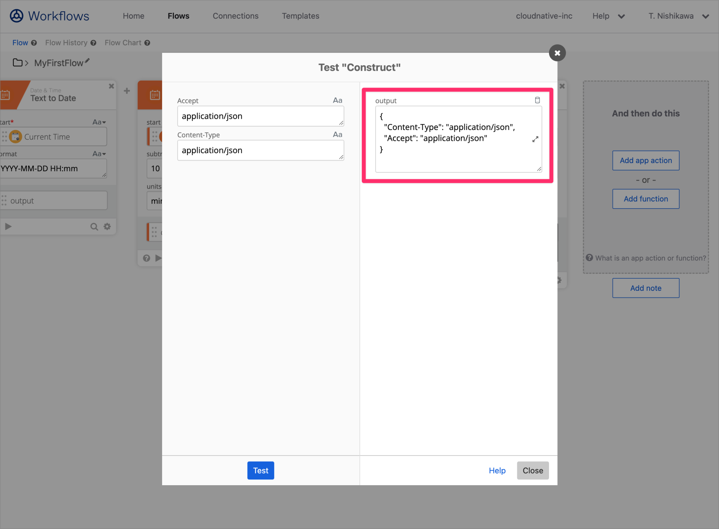Screen dimensions: 719x529
Task: Run the Text to Date step via play icon
Action: [x=8, y=226]
